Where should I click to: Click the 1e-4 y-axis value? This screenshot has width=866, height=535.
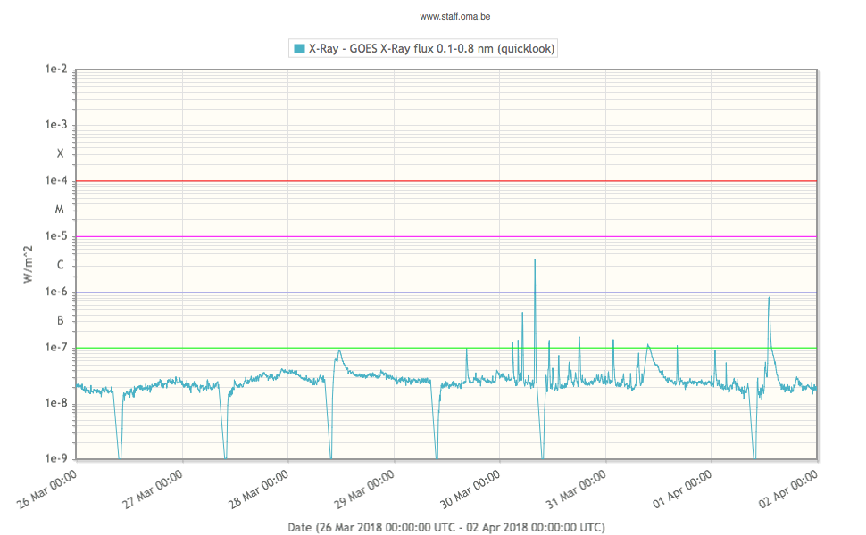point(55,180)
